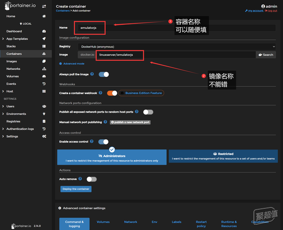
Task: Toggle Always pull the image switch
Action: (104, 75)
